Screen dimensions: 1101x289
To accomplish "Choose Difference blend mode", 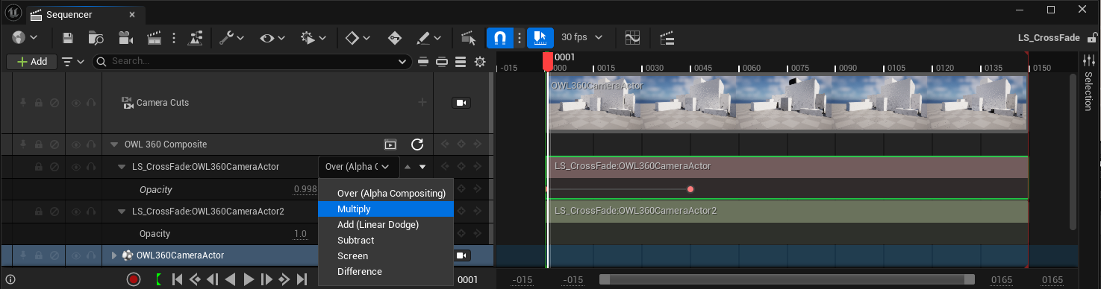I will click(x=386, y=272).
